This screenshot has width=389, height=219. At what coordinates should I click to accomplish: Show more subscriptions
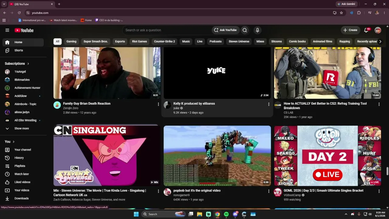coord(23,128)
